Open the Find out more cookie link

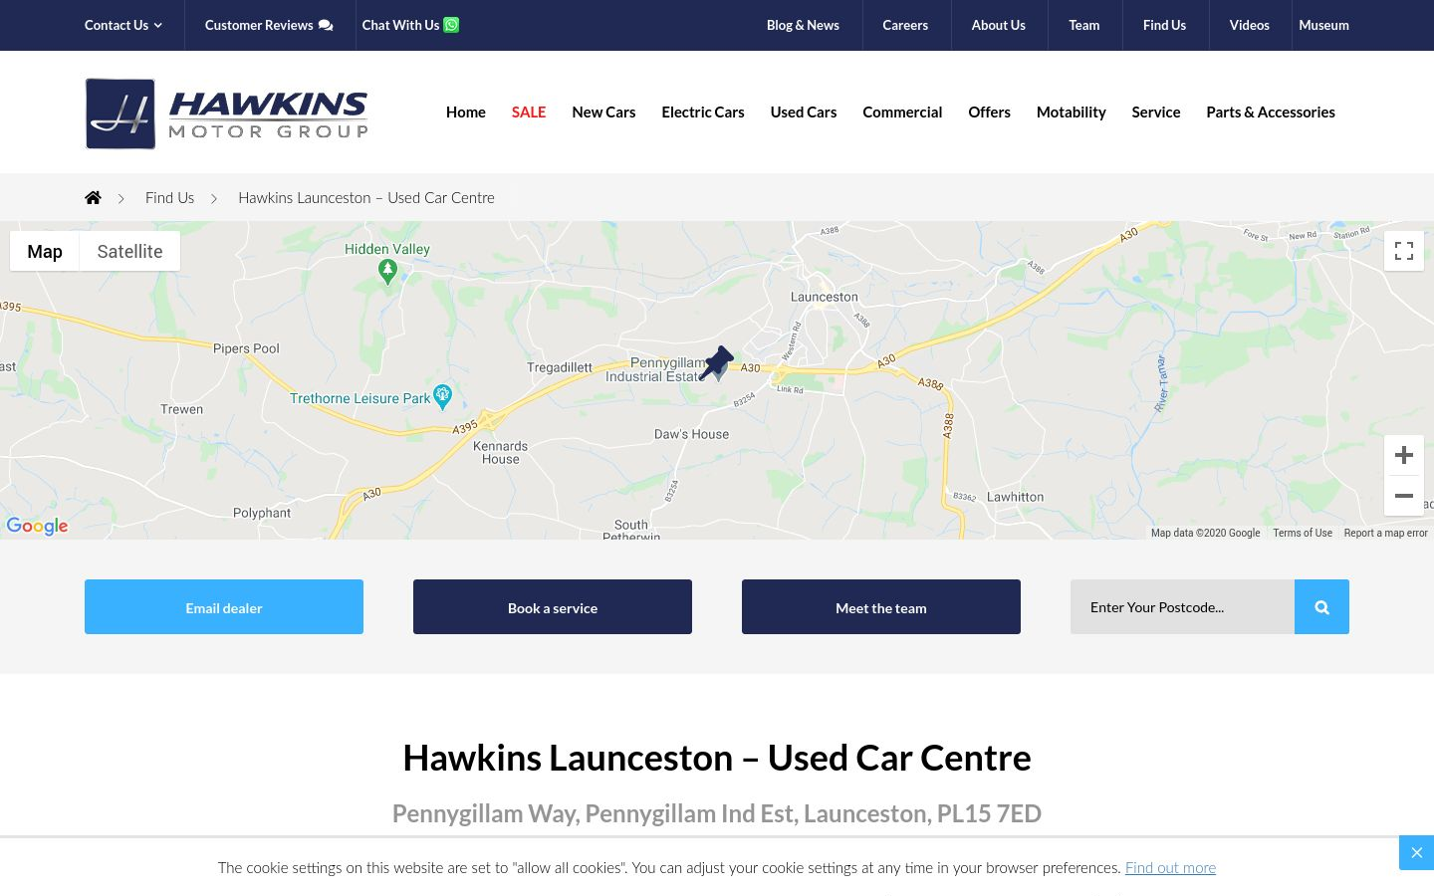(1170, 868)
